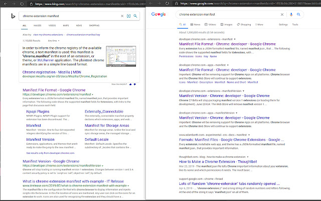Give thumbs down on Bing answer

[x=135, y=84]
